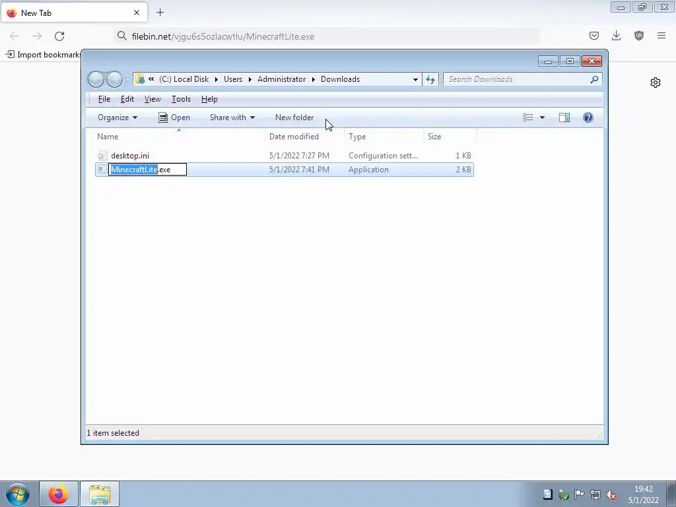Click the desktop.ini file icon
The image size is (676, 507).
102,156
